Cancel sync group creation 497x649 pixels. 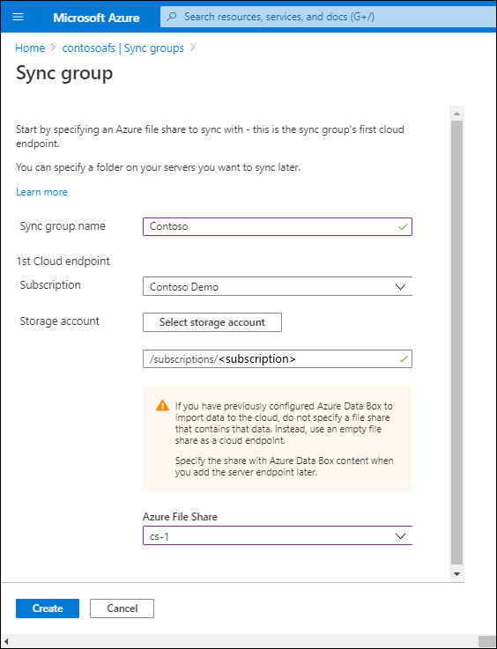(x=122, y=608)
